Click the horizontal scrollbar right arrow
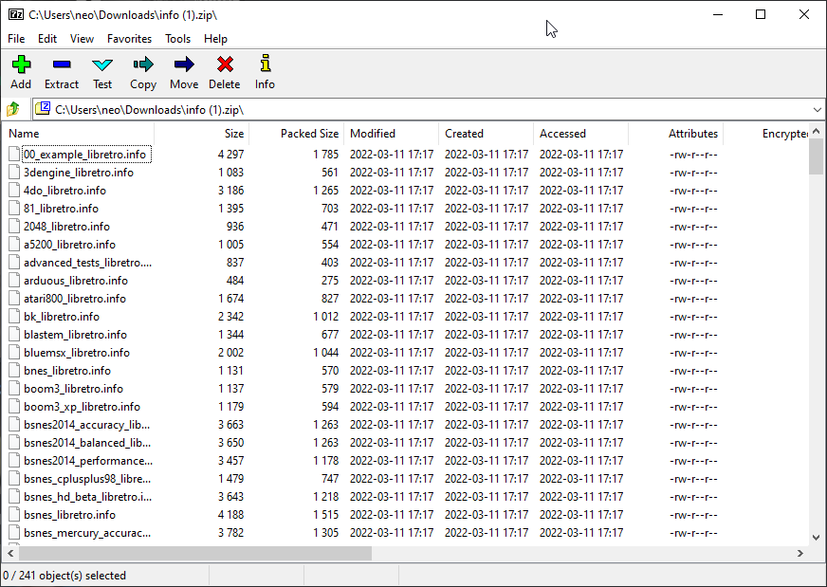The height and width of the screenshot is (587, 827). click(x=800, y=553)
